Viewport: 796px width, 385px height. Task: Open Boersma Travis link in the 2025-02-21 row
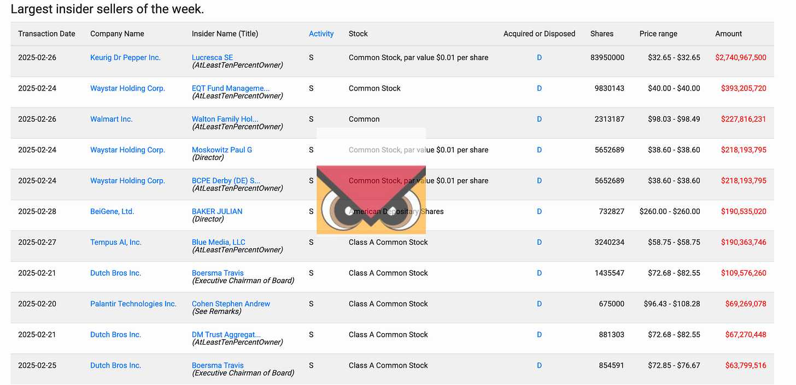tap(218, 273)
